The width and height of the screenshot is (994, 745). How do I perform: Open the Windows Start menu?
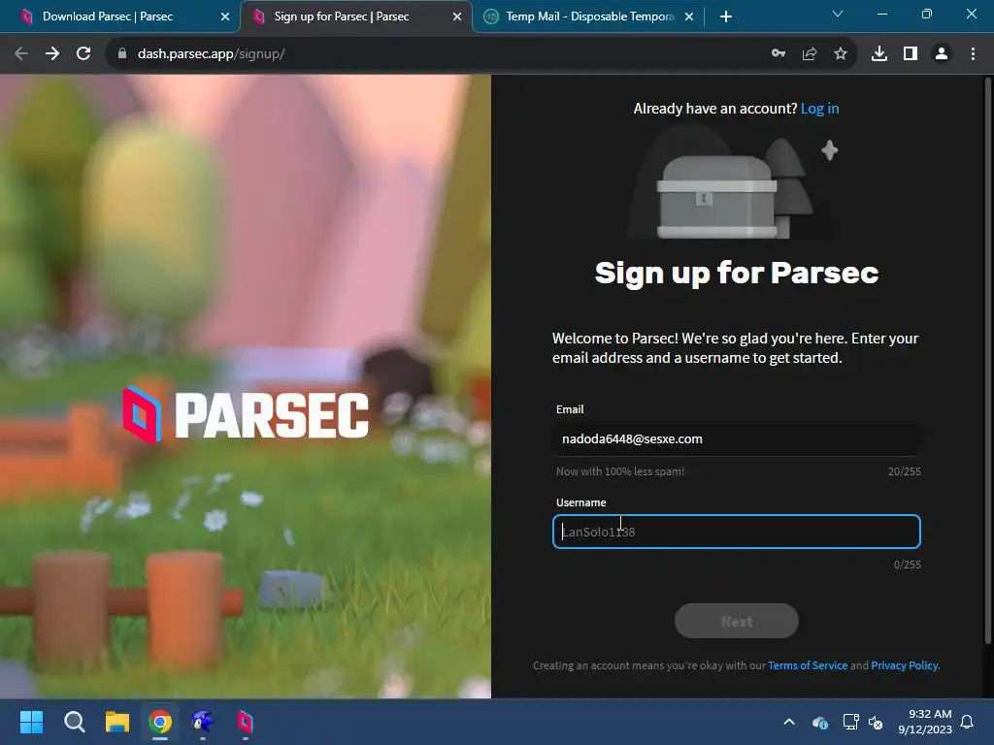tap(31, 722)
